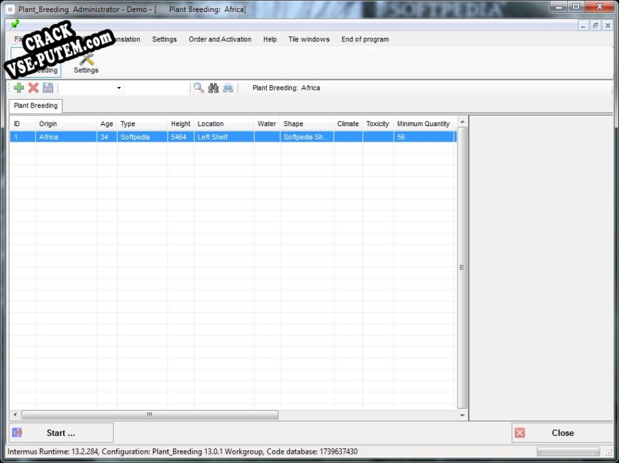Click the Start ... button
Image resolution: width=619 pixels, height=463 pixels.
point(61,432)
